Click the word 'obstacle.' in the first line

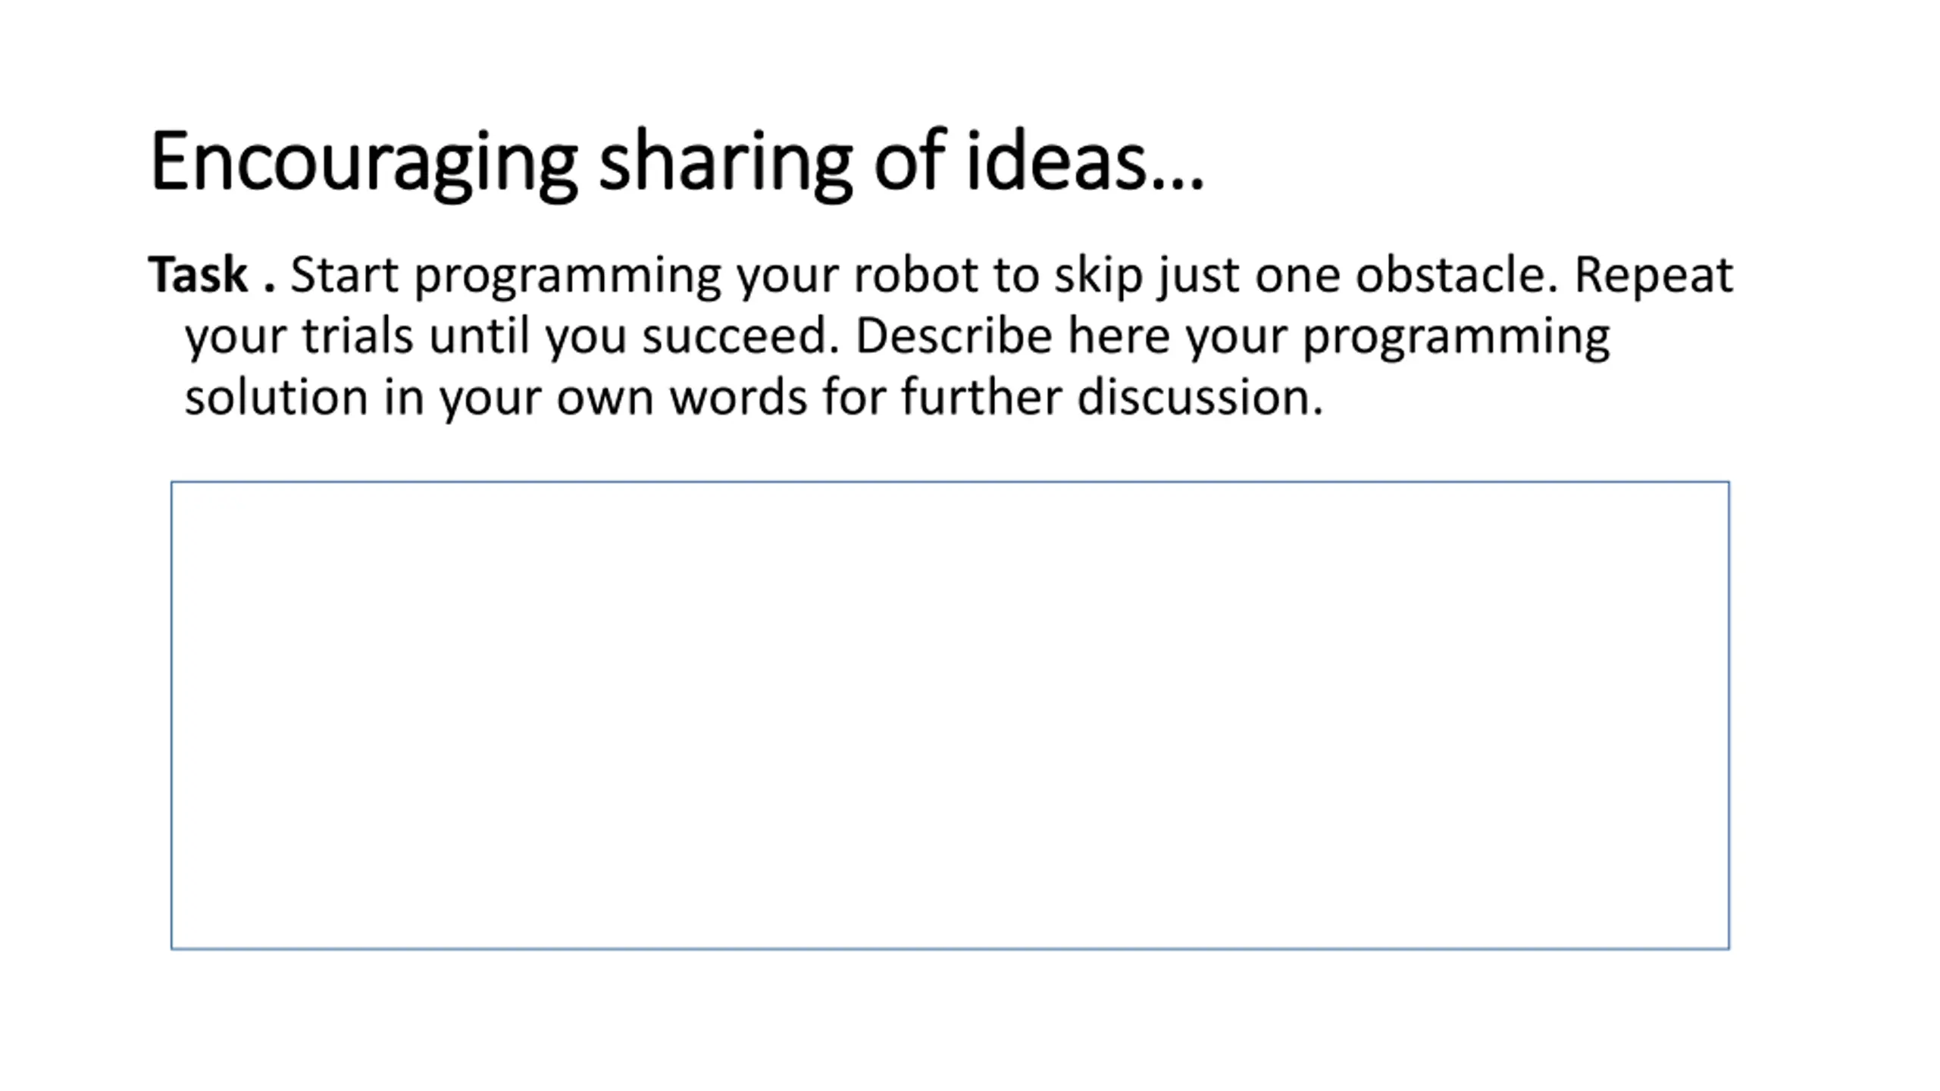click(x=1457, y=274)
